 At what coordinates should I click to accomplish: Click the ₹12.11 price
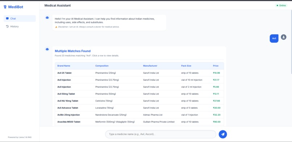(216, 94)
